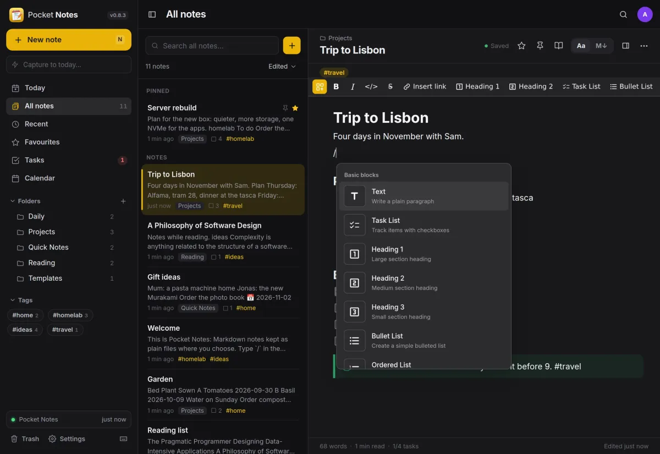Open the Garden note
Screen dimensions: 660x454
[223, 394]
